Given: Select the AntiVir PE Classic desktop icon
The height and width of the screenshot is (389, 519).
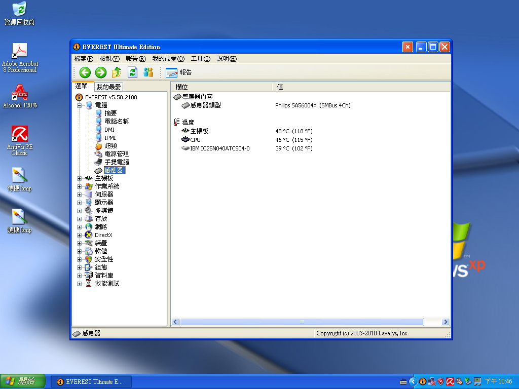Looking at the screenshot, I should coord(20,140).
